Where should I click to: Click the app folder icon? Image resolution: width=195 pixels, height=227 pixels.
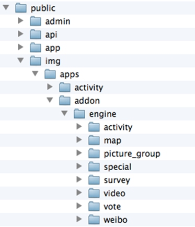click(x=36, y=47)
